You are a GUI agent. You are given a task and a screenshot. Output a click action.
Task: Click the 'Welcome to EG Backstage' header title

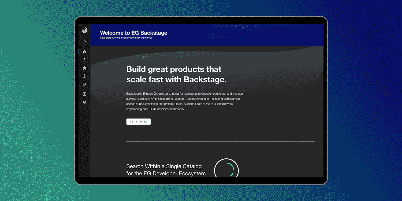point(134,33)
